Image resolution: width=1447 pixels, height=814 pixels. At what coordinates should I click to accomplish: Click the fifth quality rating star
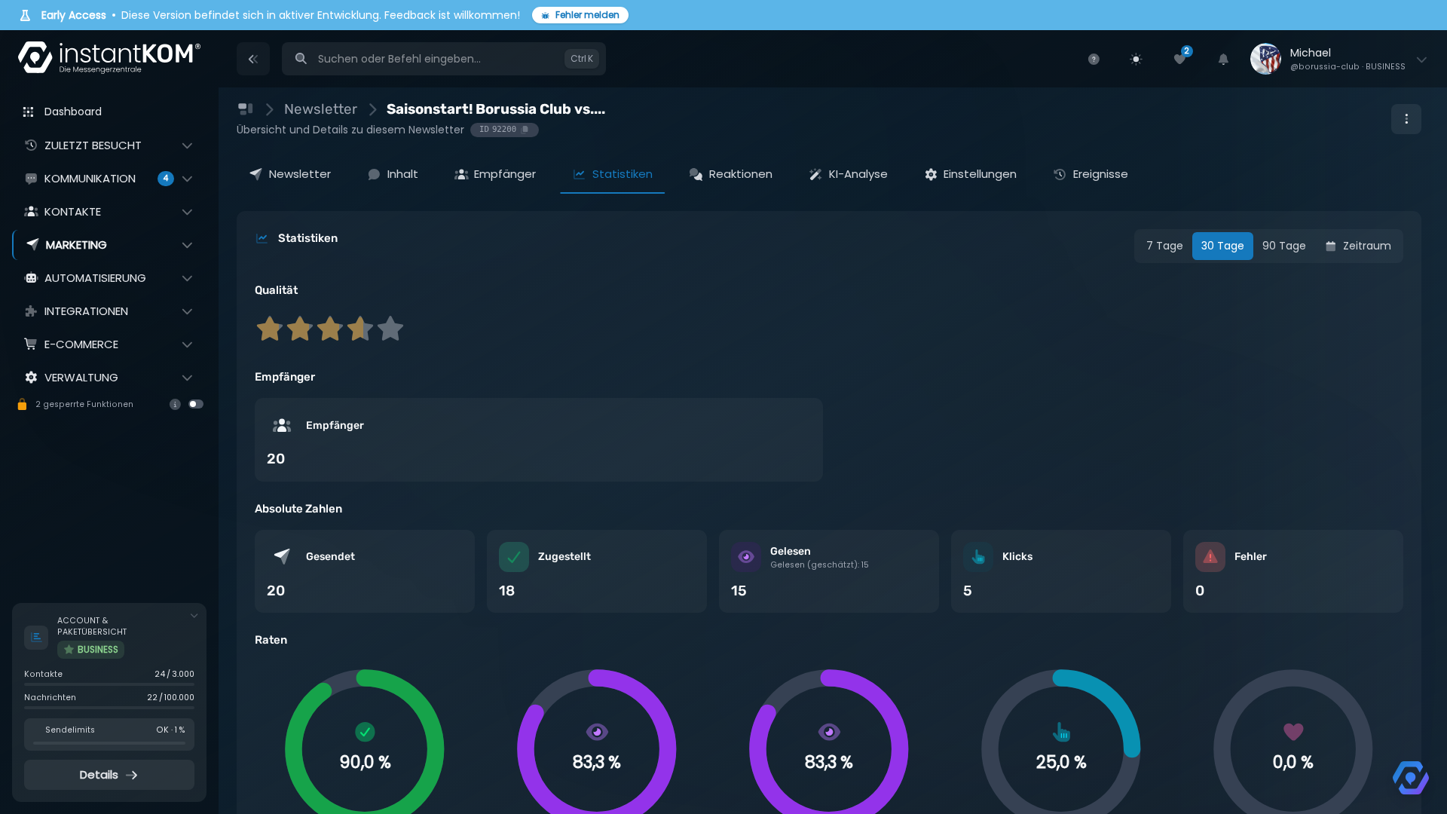(390, 329)
